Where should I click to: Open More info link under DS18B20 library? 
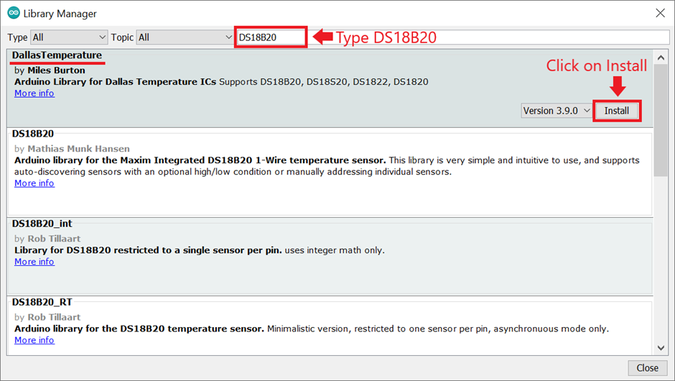click(x=34, y=183)
